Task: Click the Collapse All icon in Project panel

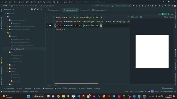Action: [38, 9]
